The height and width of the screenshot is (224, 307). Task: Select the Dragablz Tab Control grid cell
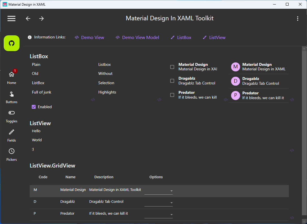click(106, 201)
